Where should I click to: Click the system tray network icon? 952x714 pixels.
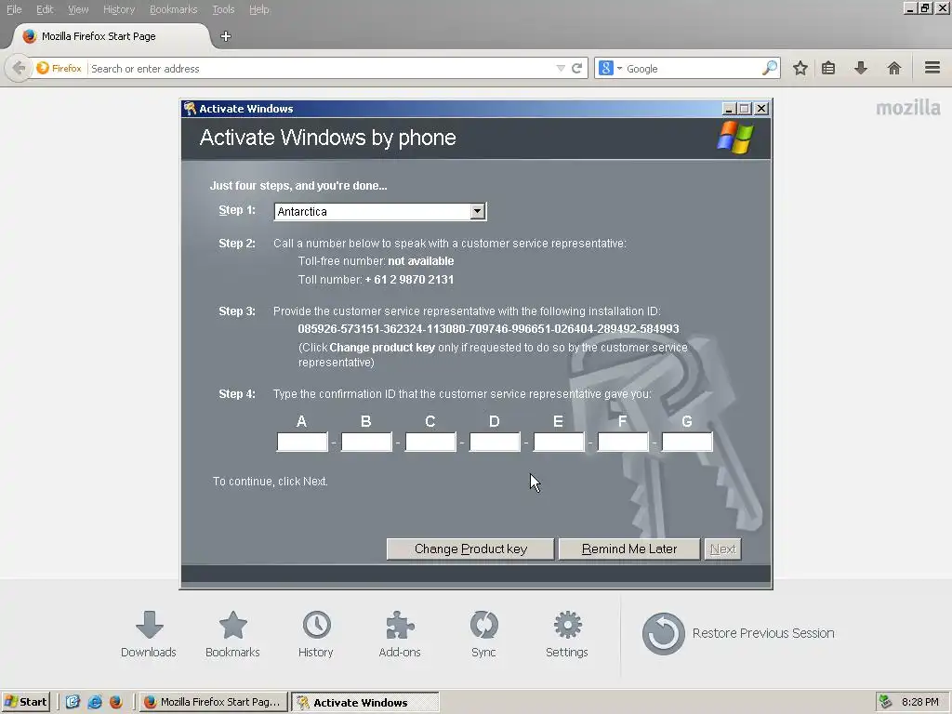coord(885,702)
